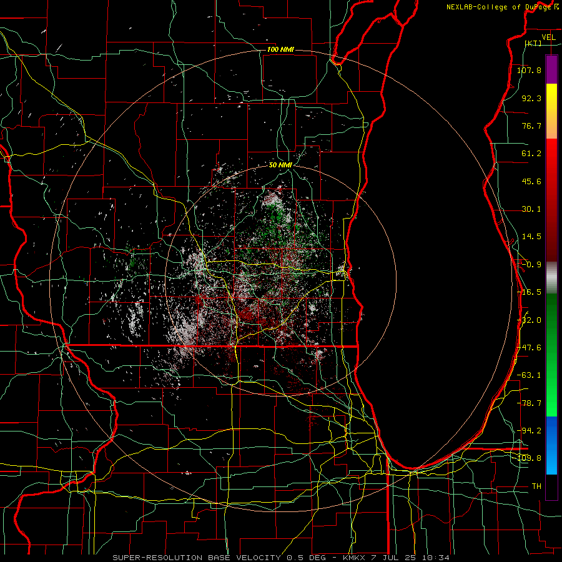The image size is (562, 562).
Task: Pick the gray zero-velocity band on color bar
Action: coord(551,278)
